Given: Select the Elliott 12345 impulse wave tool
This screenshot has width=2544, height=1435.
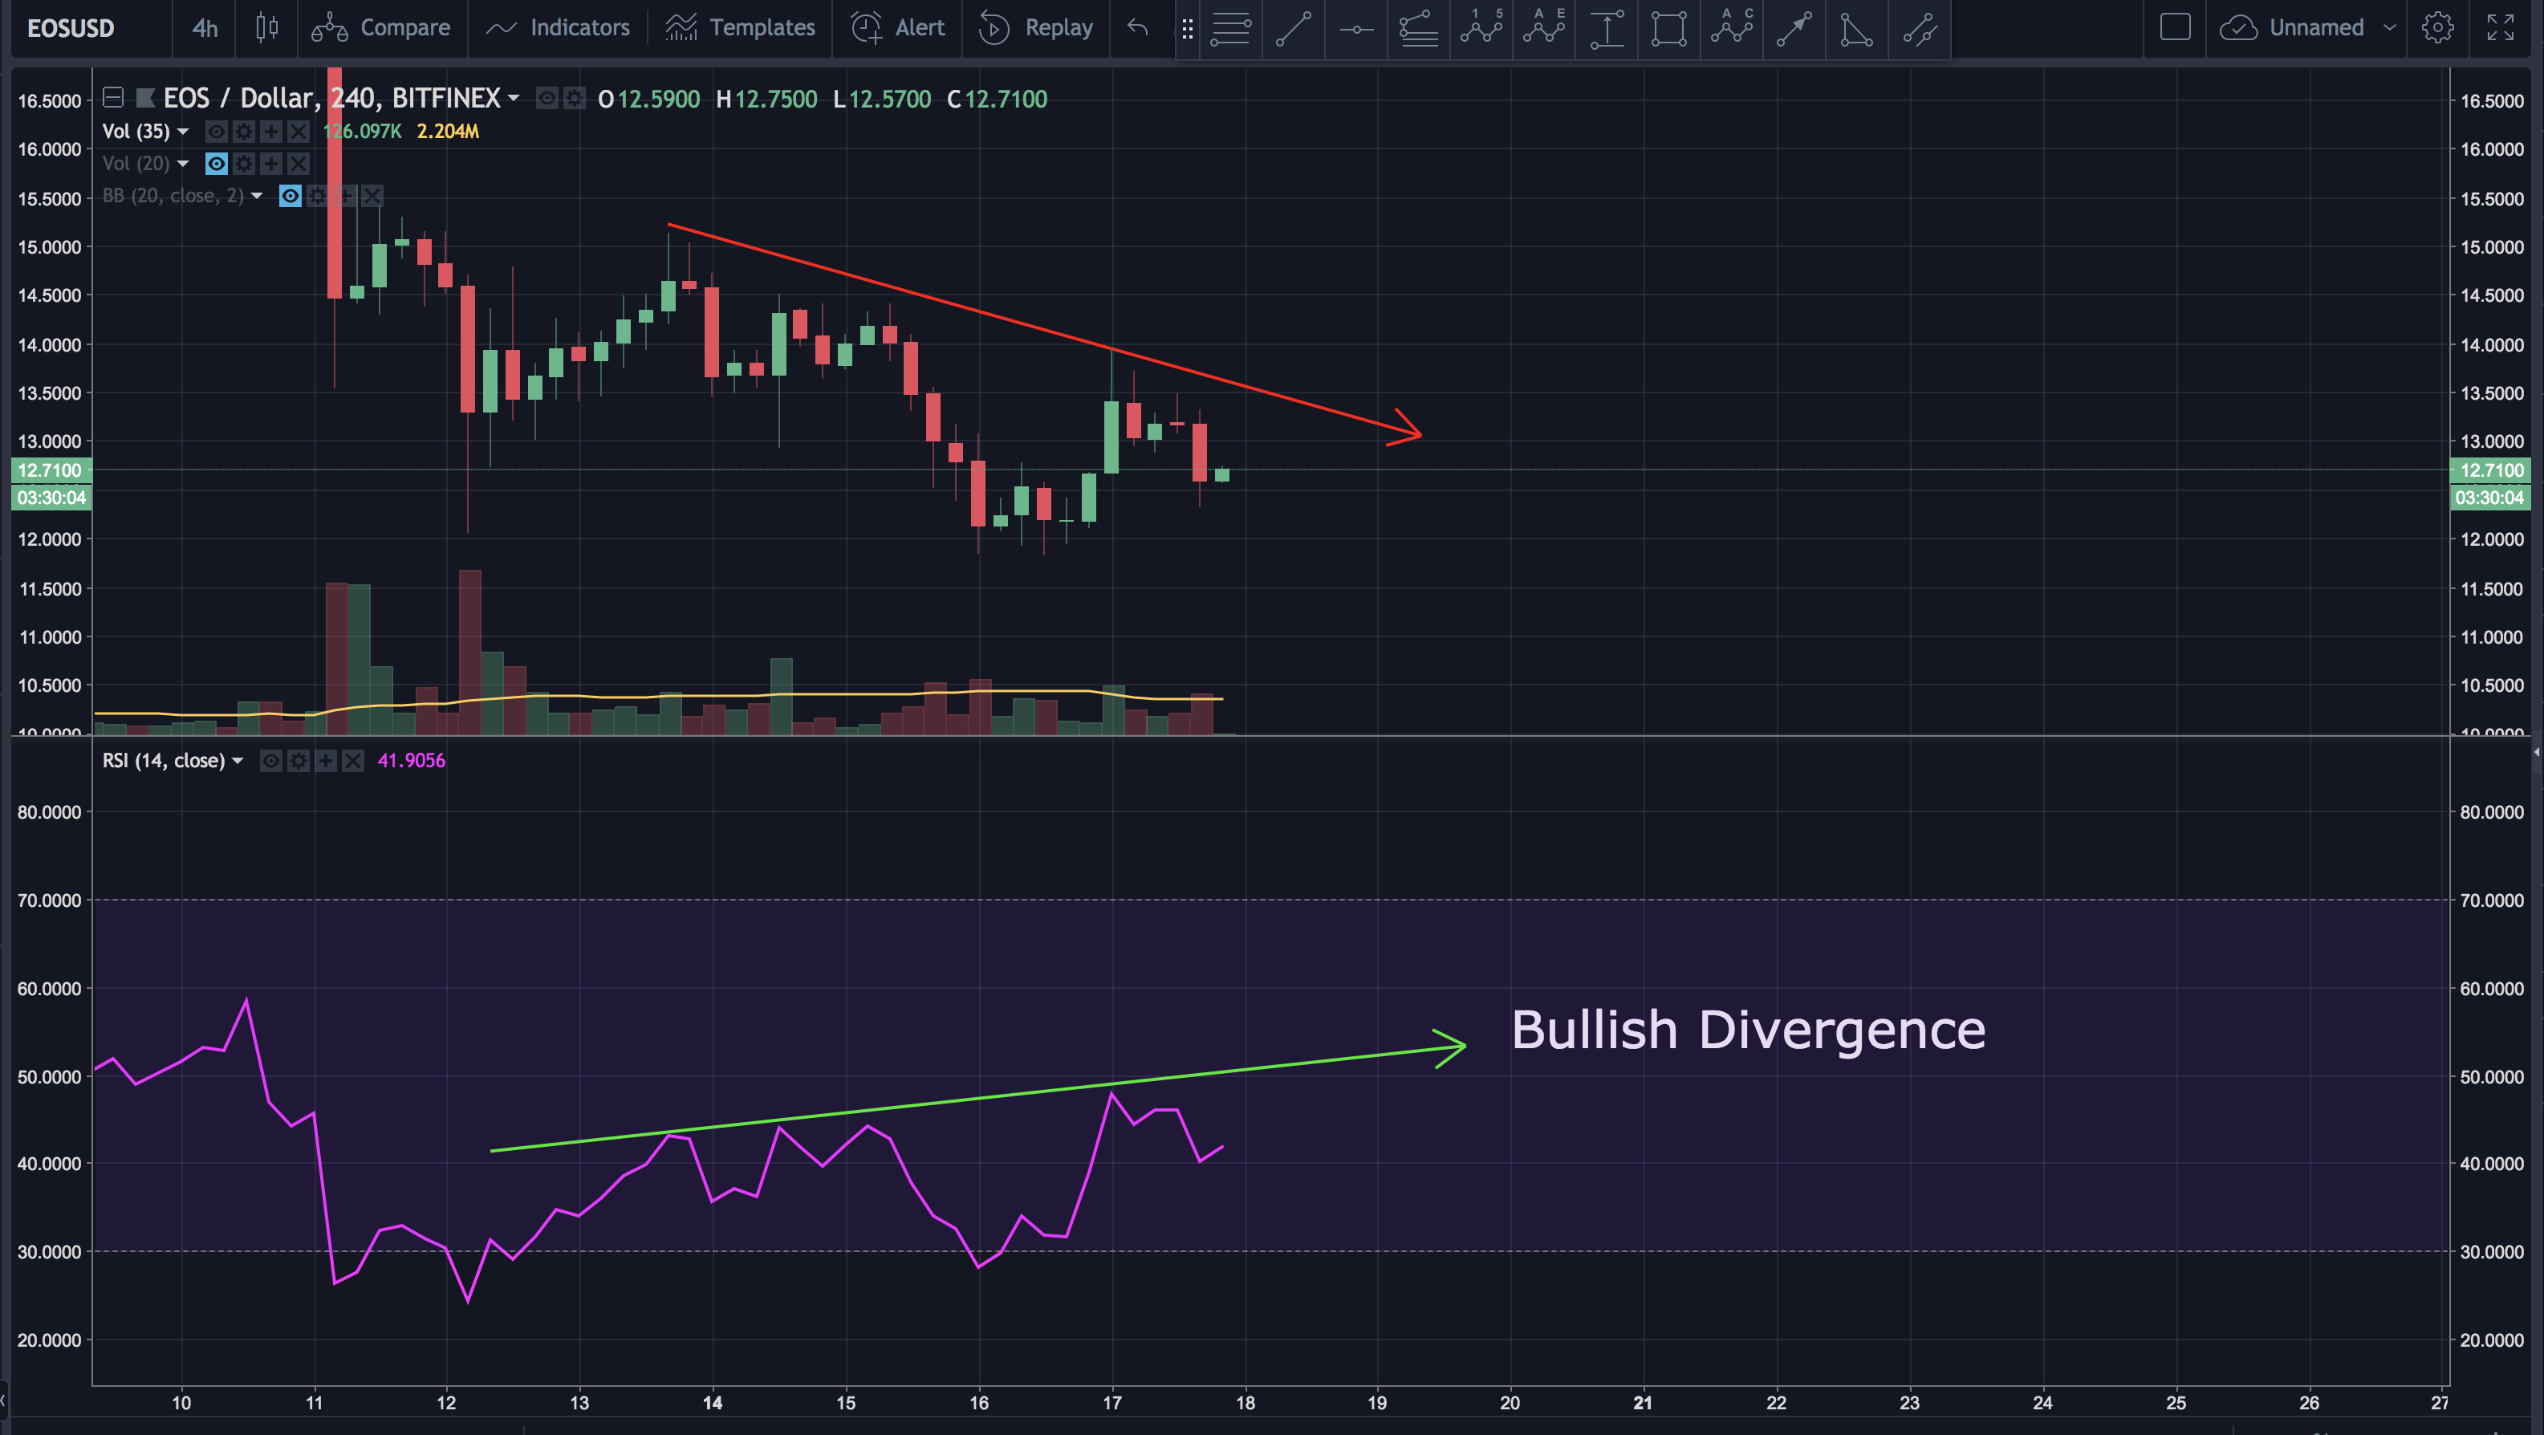Looking at the screenshot, I should (x=1481, y=29).
